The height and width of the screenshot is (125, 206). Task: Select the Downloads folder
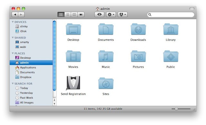click(x=138, y=29)
